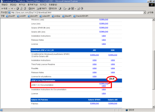Open the Favorites (즐겨찾기) toolbar button
This screenshot has height=112, width=155.
pos(42,9)
